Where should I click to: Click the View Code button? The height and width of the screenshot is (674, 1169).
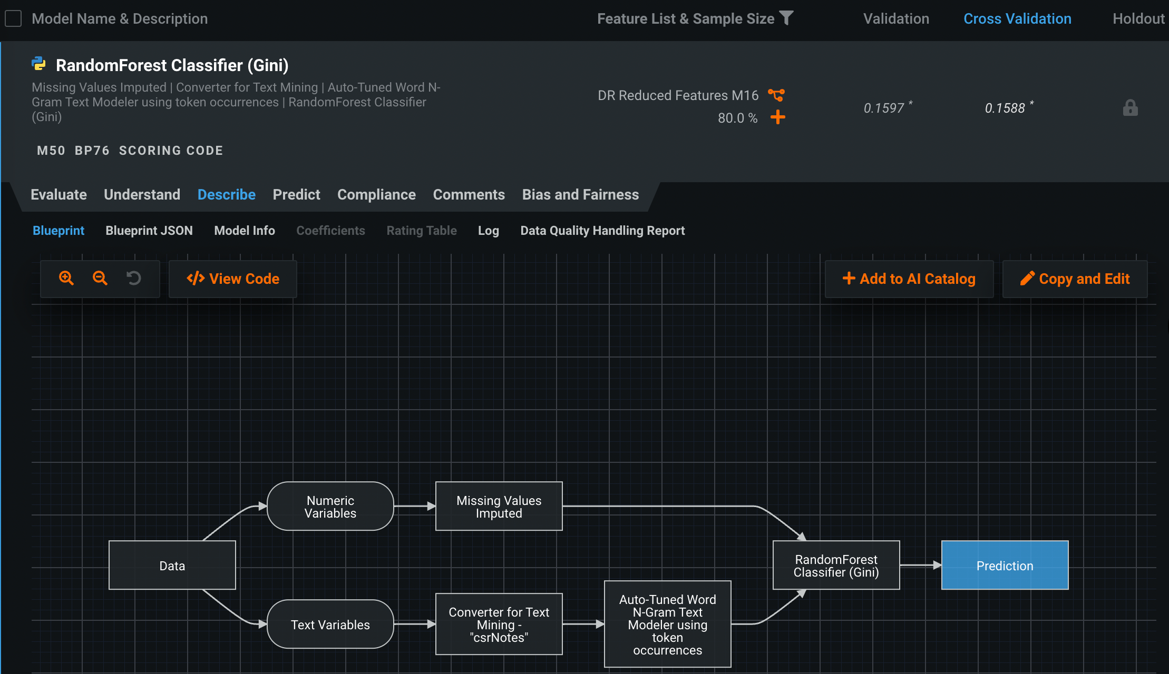pyautogui.click(x=233, y=279)
